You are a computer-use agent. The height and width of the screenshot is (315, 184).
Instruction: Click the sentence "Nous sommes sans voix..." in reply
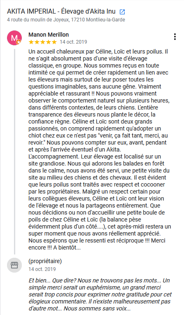point(97,308)
